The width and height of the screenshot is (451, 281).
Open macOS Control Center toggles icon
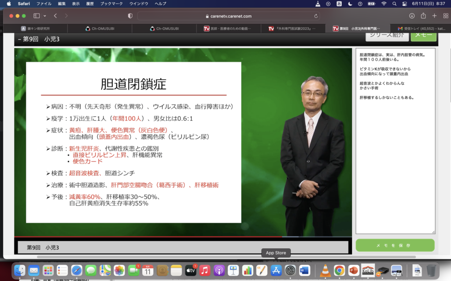tap(405, 4)
